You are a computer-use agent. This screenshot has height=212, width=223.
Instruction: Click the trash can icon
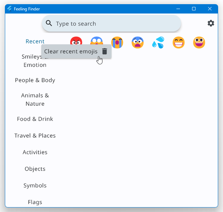tap(105, 51)
